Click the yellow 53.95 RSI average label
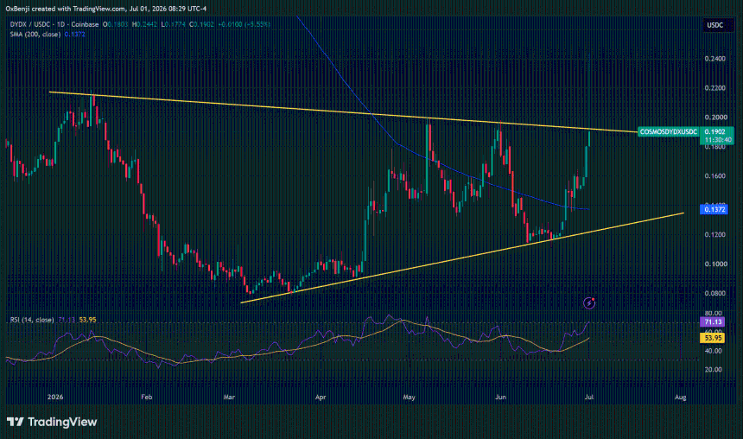The width and height of the screenshot is (743, 439). pos(713,338)
